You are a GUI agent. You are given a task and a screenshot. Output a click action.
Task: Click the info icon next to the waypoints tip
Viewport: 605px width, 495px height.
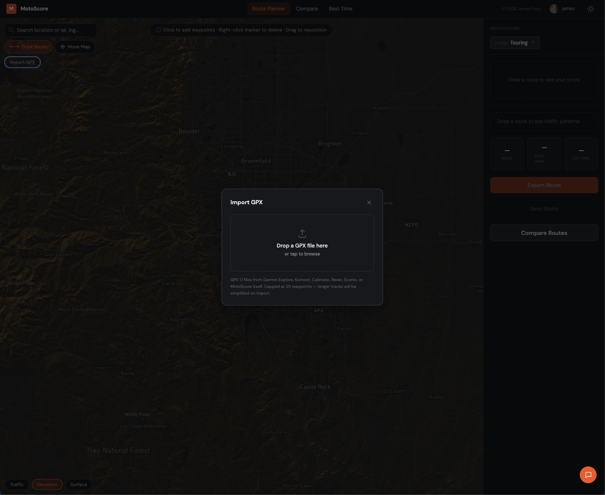click(158, 29)
